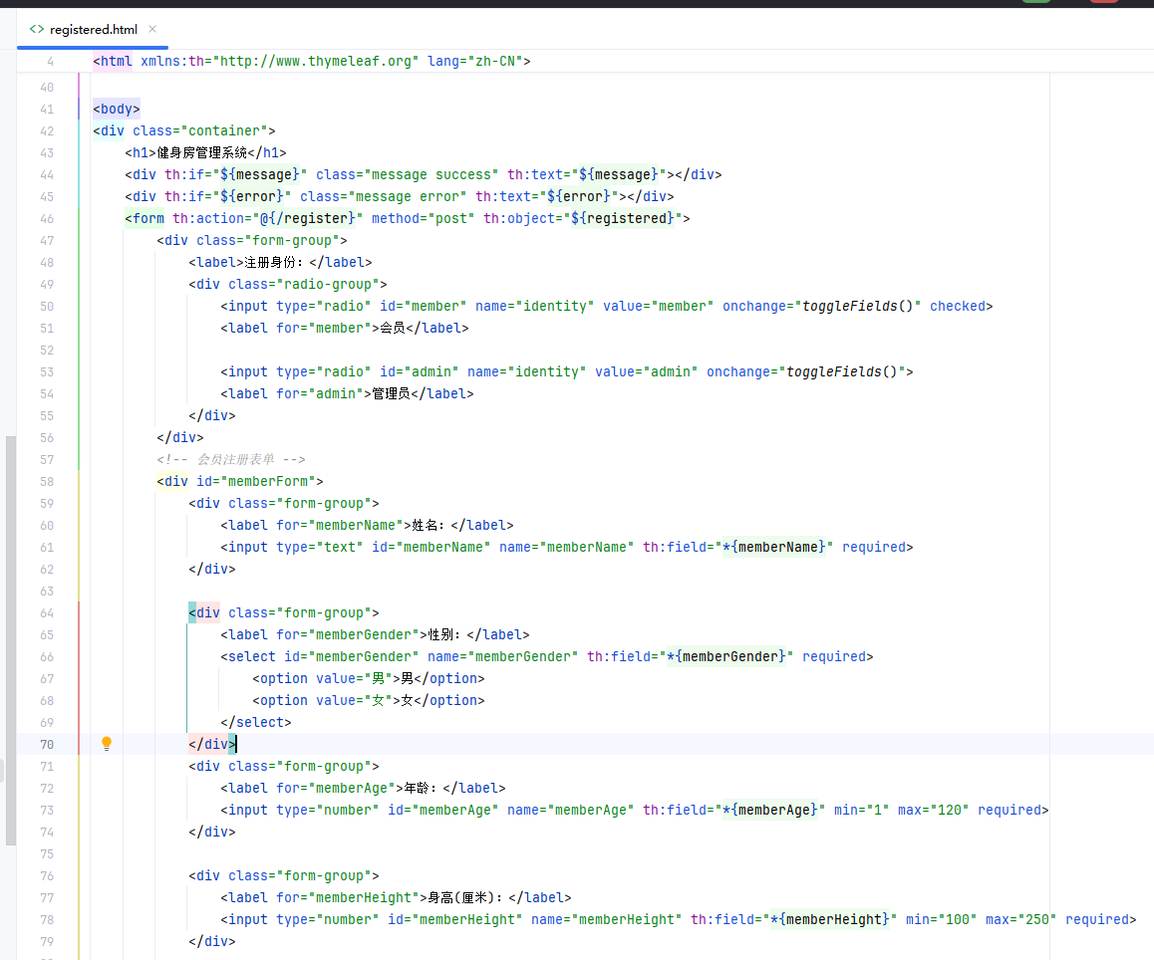Click the "checked" attribute on line 50
This screenshot has width=1154, height=960.
pyautogui.click(x=958, y=306)
